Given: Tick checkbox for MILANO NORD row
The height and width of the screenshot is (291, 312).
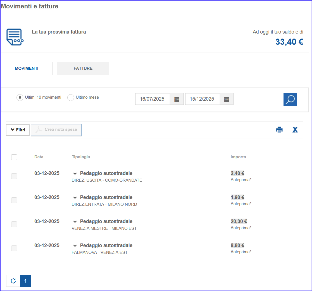Looking at the screenshot, I should (14, 200).
